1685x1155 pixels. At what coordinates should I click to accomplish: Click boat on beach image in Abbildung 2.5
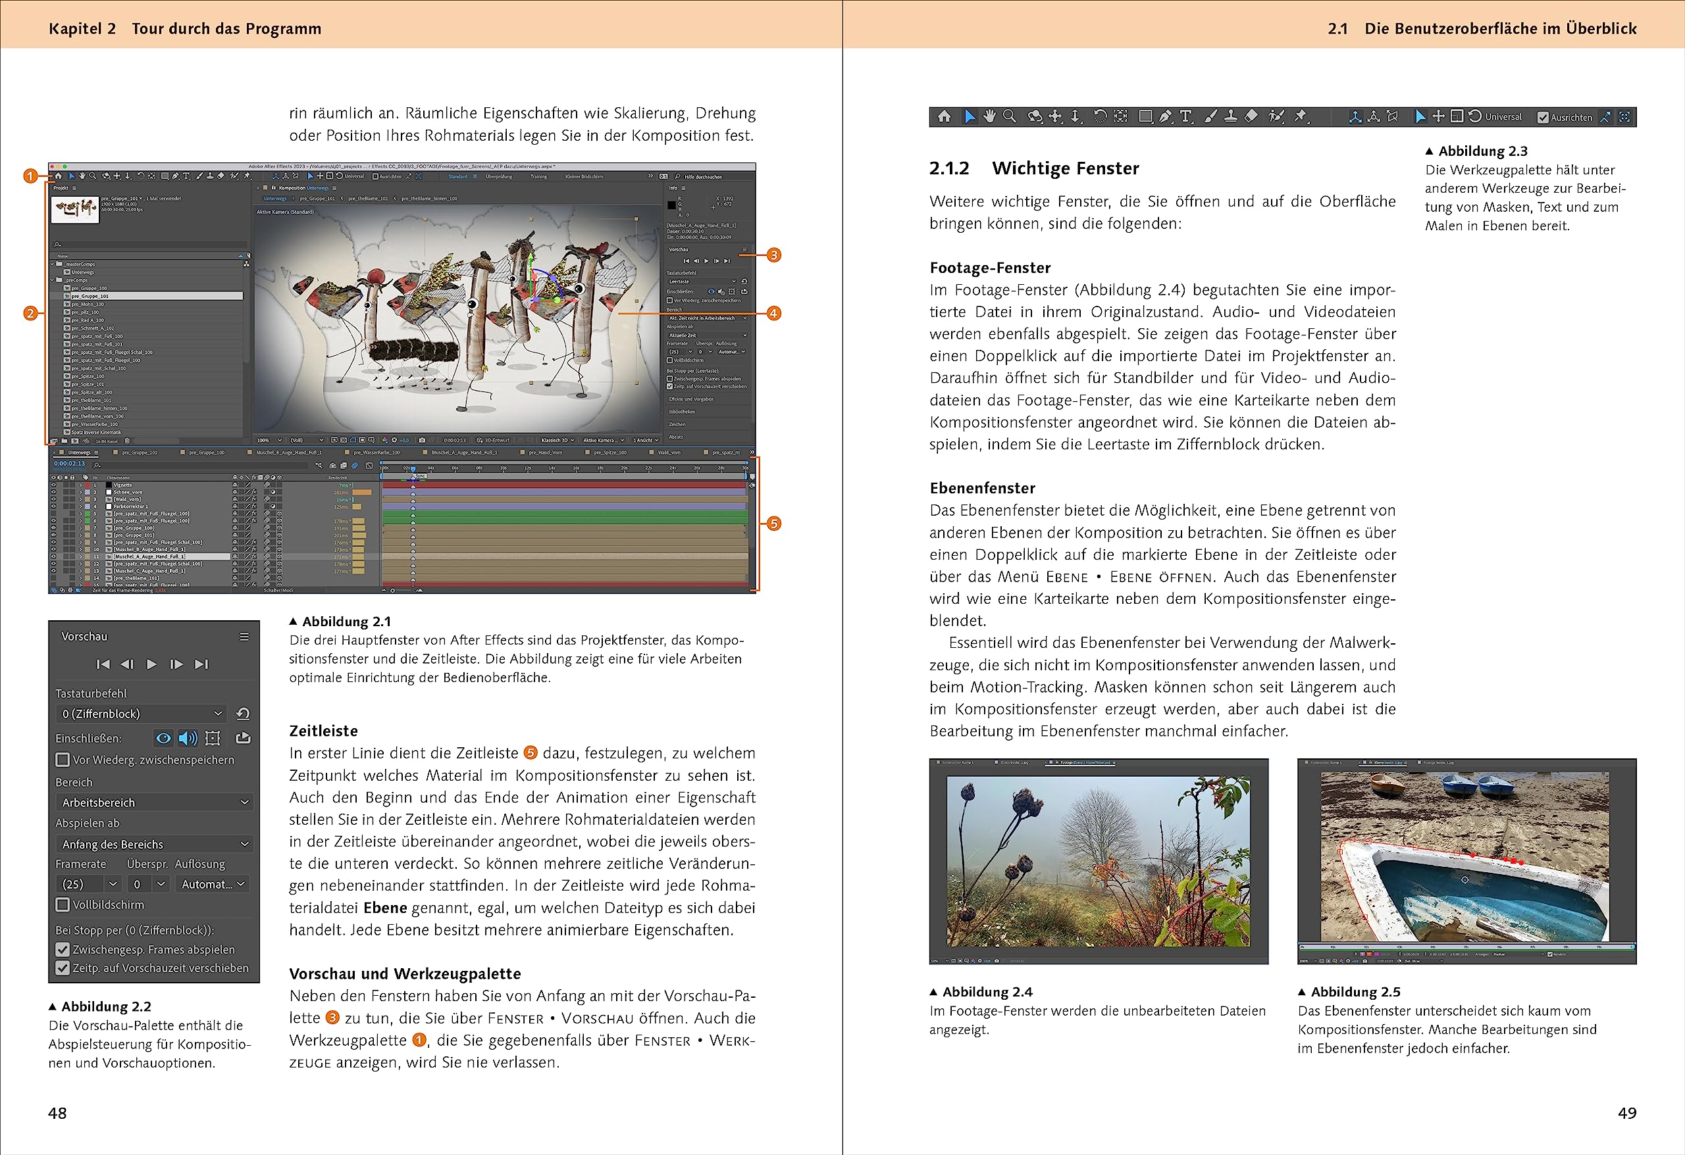1465,856
